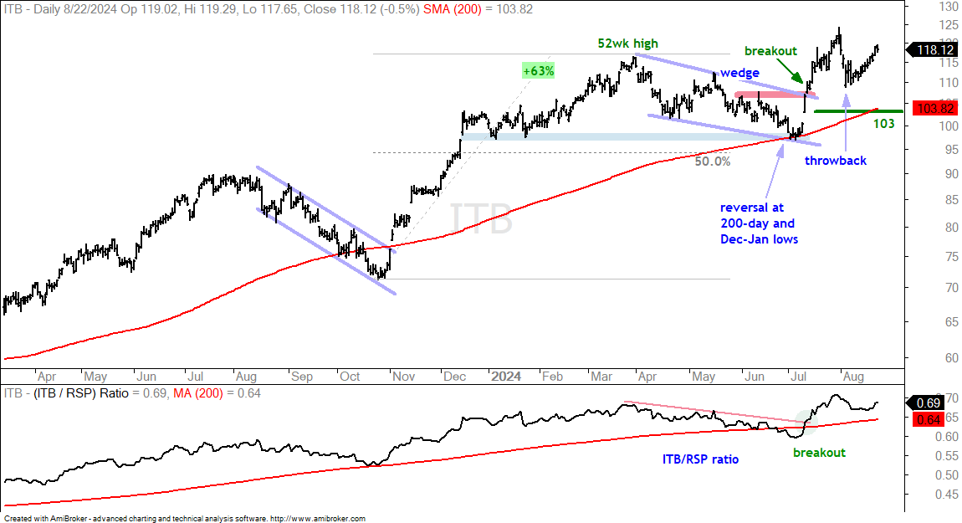962x523 pixels.
Task: Click the green breakout label in price panel
Action: point(770,51)
